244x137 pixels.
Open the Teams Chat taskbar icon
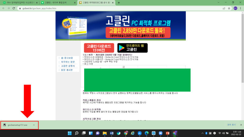click(98, 133)
